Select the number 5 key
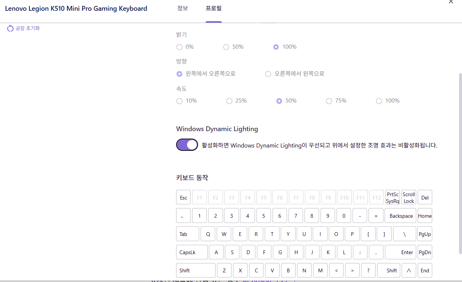Screen dimensions: 462x282 [x=264, y=215]
